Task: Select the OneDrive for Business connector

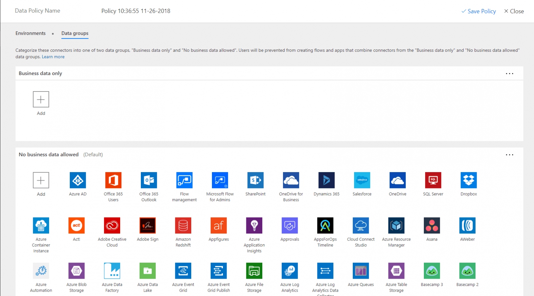Action: point(291,180)
